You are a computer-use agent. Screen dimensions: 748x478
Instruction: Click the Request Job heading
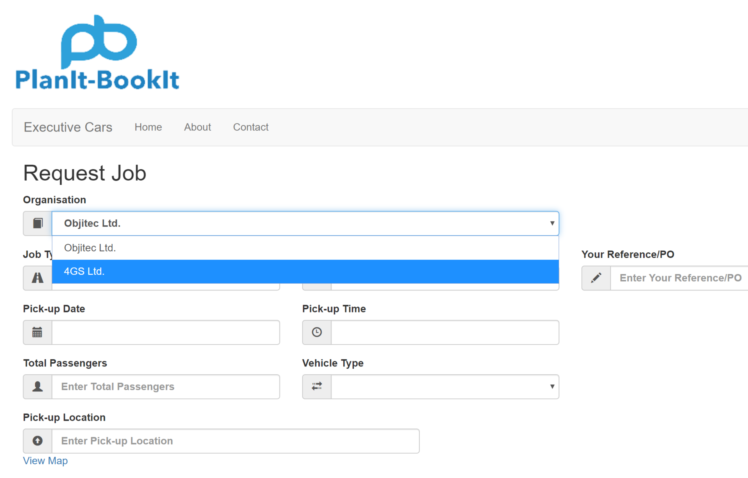85,173
